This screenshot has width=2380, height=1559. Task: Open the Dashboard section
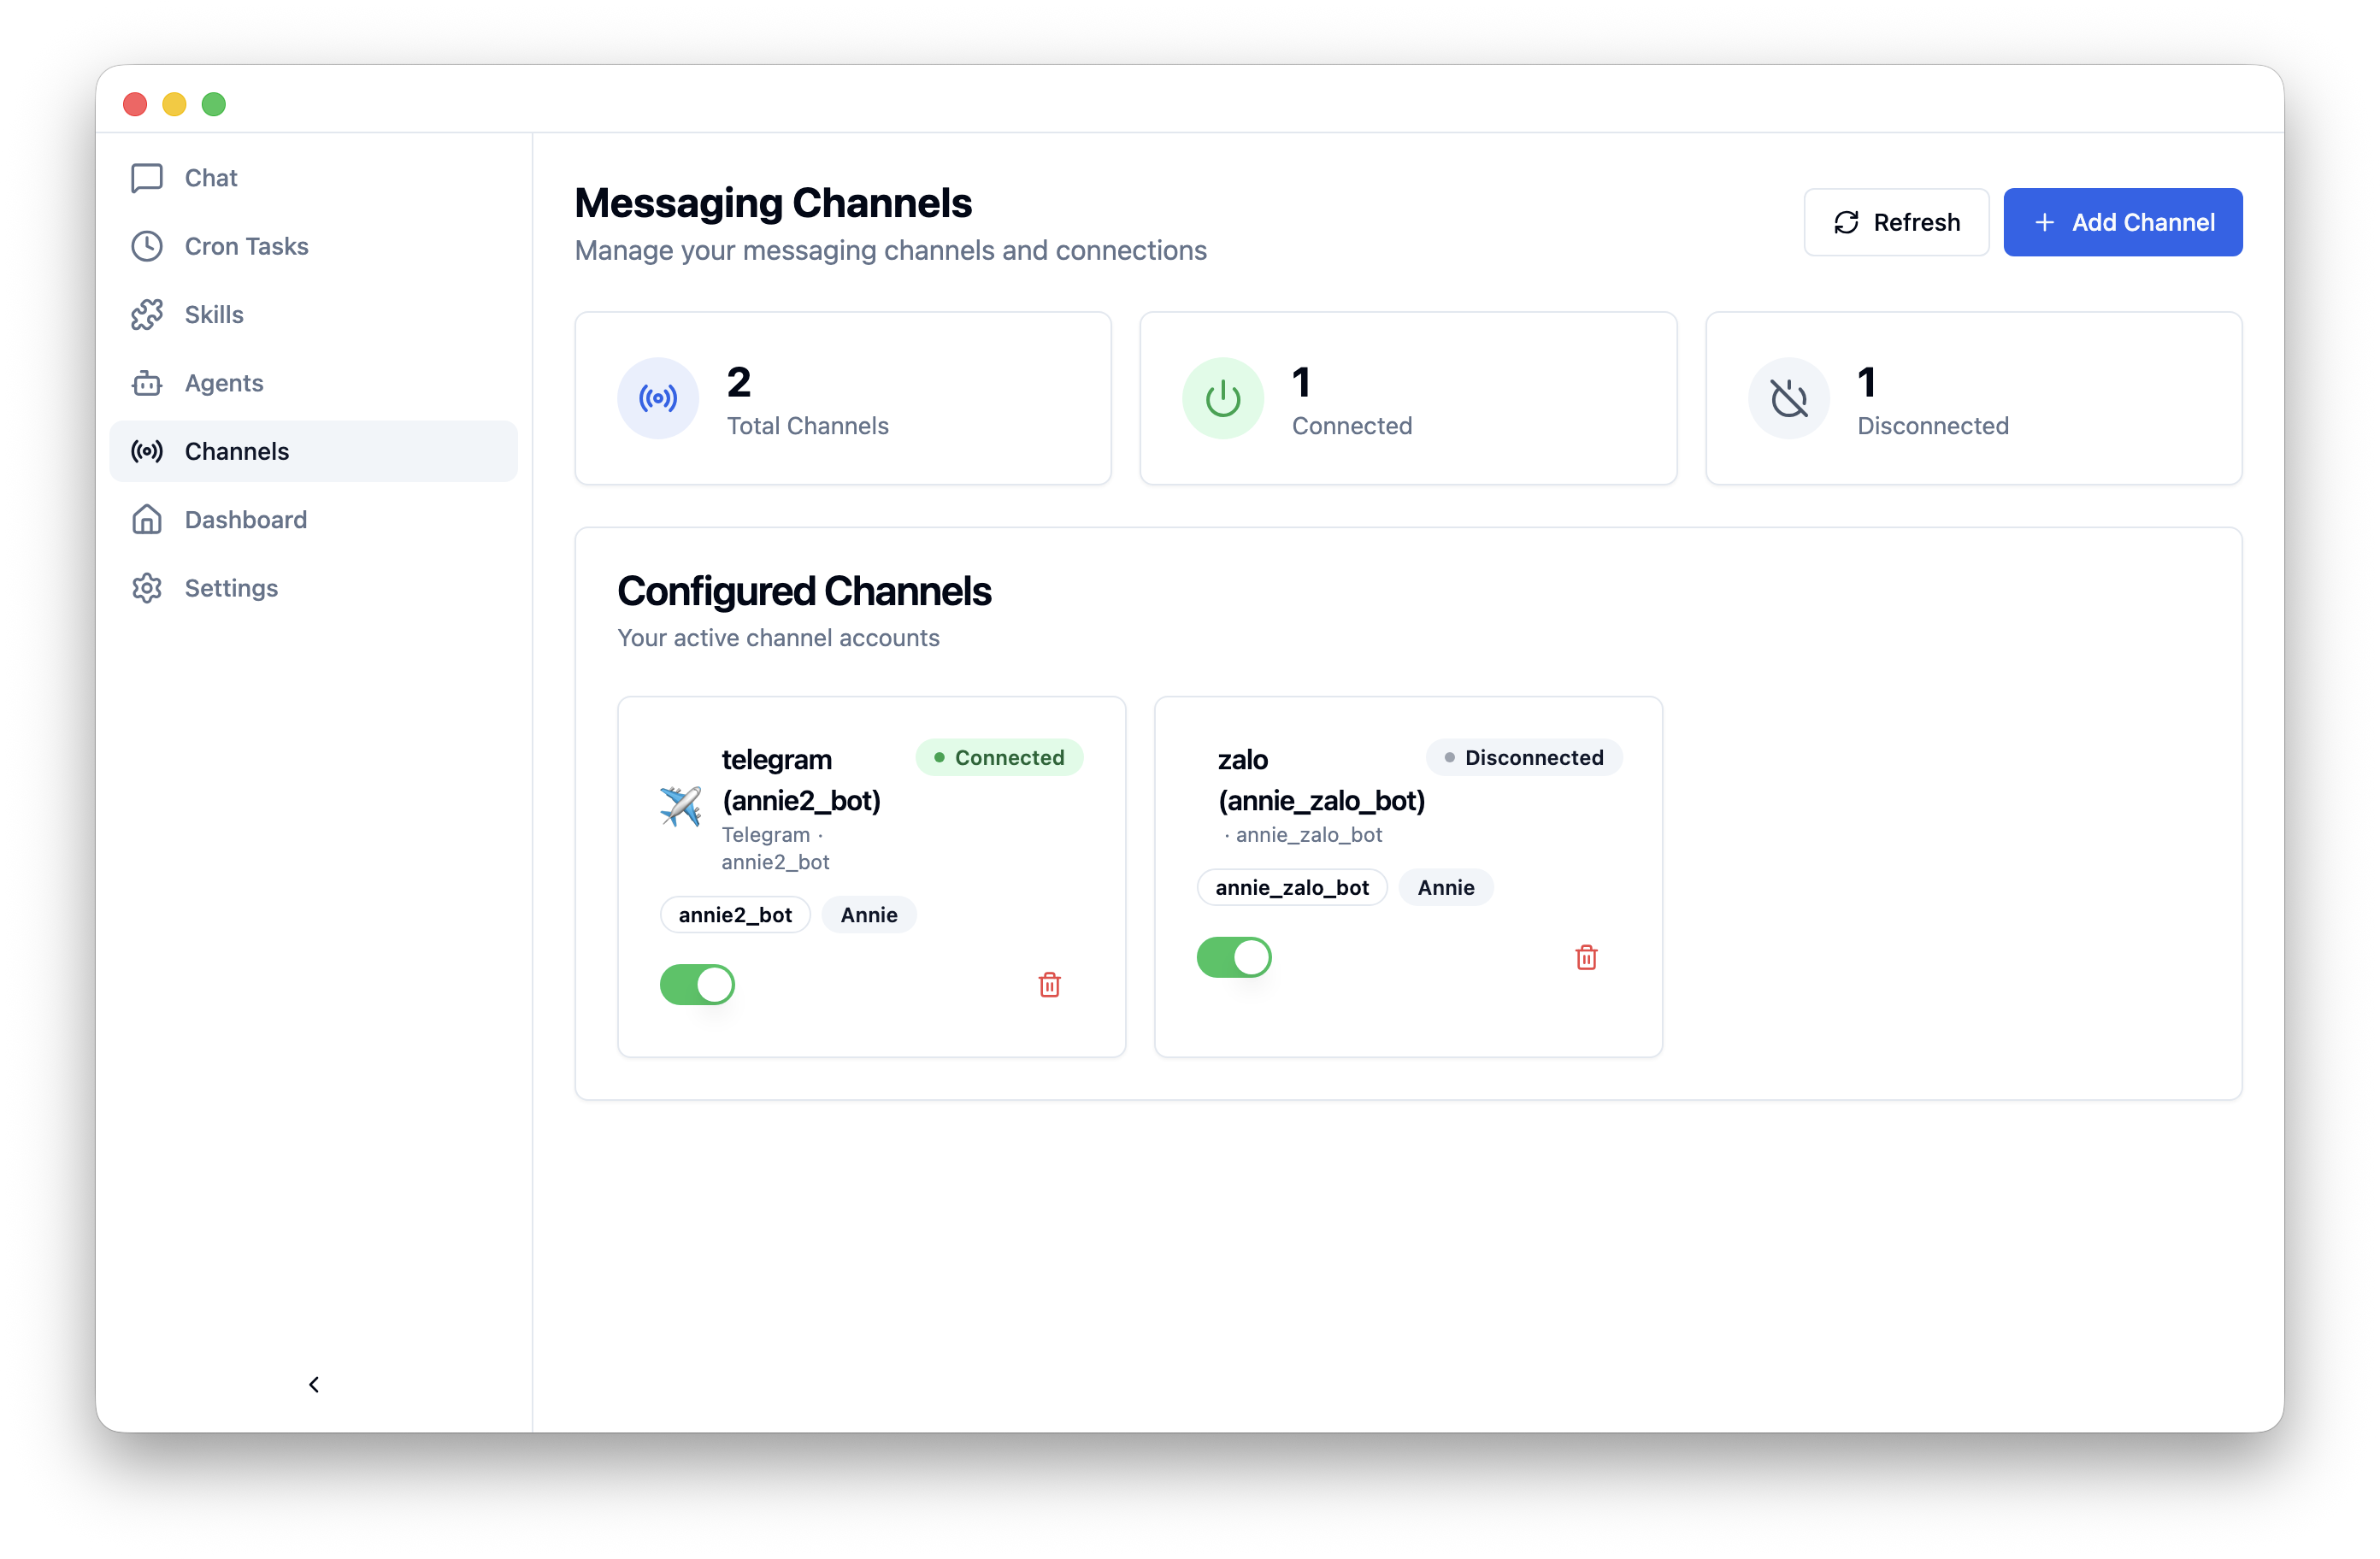point(245,520)
